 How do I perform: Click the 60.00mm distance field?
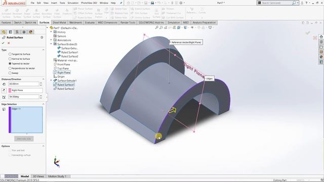(x=24, y=84)
